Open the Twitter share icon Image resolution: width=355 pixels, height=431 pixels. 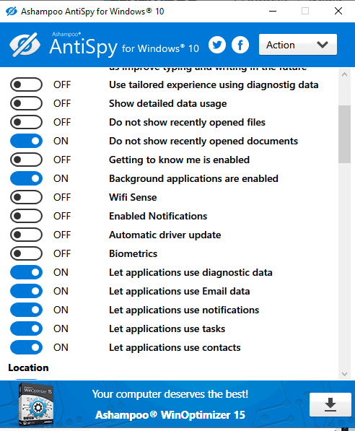[217, 45]
